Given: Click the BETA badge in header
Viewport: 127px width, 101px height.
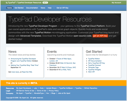Looking at the screenshot, I should pyautogui.click(x=45, y=3).
